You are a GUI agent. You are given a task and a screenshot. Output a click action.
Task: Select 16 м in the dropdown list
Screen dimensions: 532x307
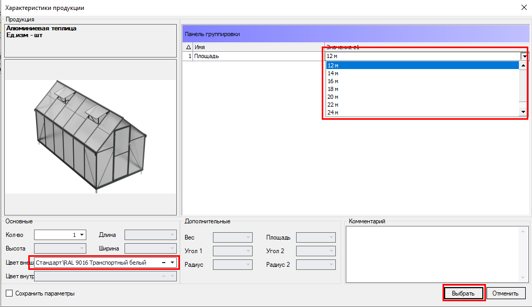coord(423,81)
